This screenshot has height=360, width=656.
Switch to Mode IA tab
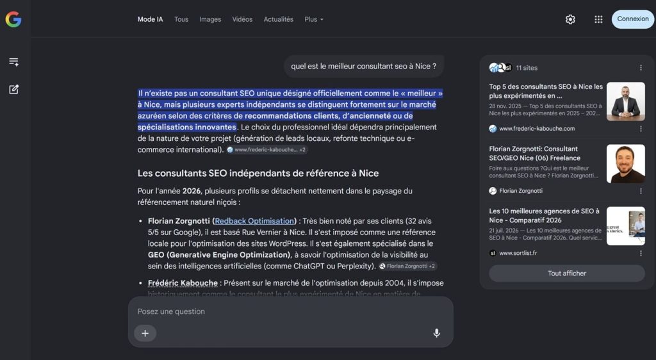pyautogui.click(x=150, y=19)
